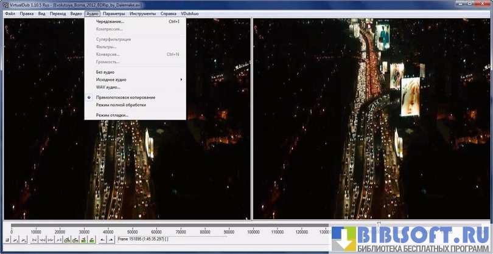This screenshot has width=493, height=254.
Task: Open the Файл menu
Action: [10, 13]
